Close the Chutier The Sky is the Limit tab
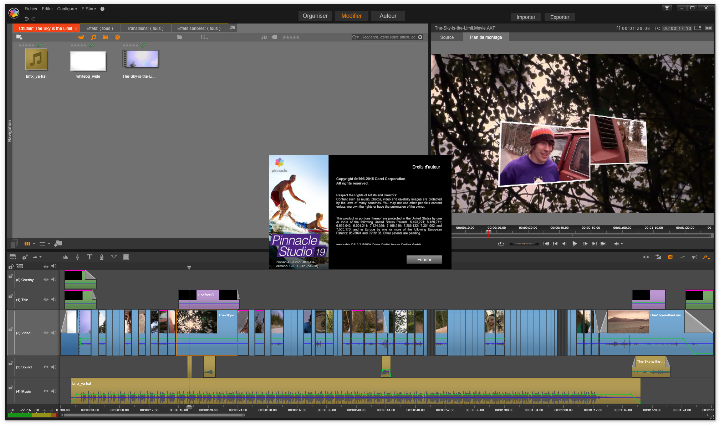This screenshot has height=425, width=719. [76, 28]
